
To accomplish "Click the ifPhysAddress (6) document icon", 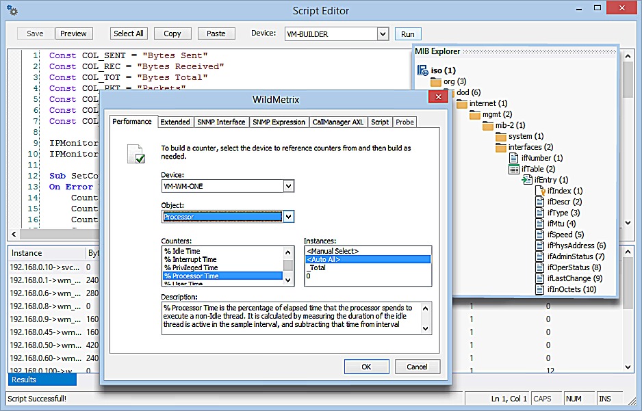I will pos(540,246).
